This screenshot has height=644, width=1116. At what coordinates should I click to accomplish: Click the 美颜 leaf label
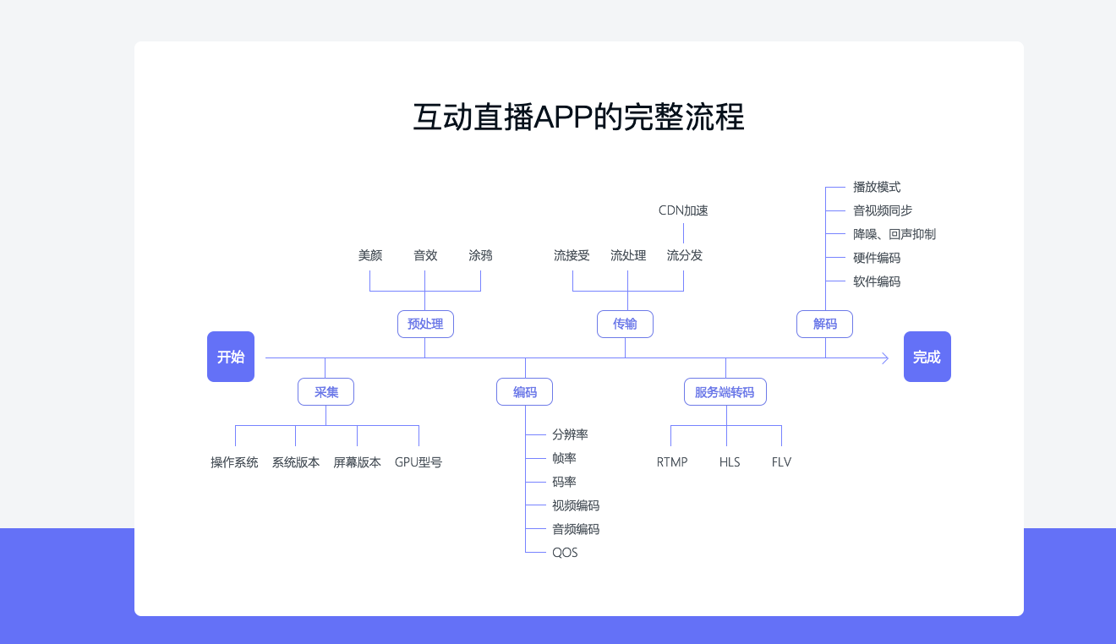[x=370, y=255]
